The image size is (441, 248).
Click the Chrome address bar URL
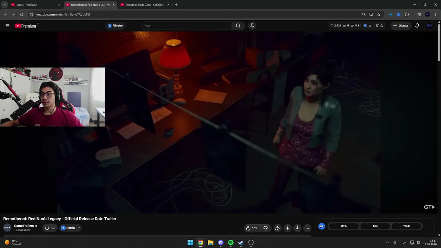click(x=63, y=14)
